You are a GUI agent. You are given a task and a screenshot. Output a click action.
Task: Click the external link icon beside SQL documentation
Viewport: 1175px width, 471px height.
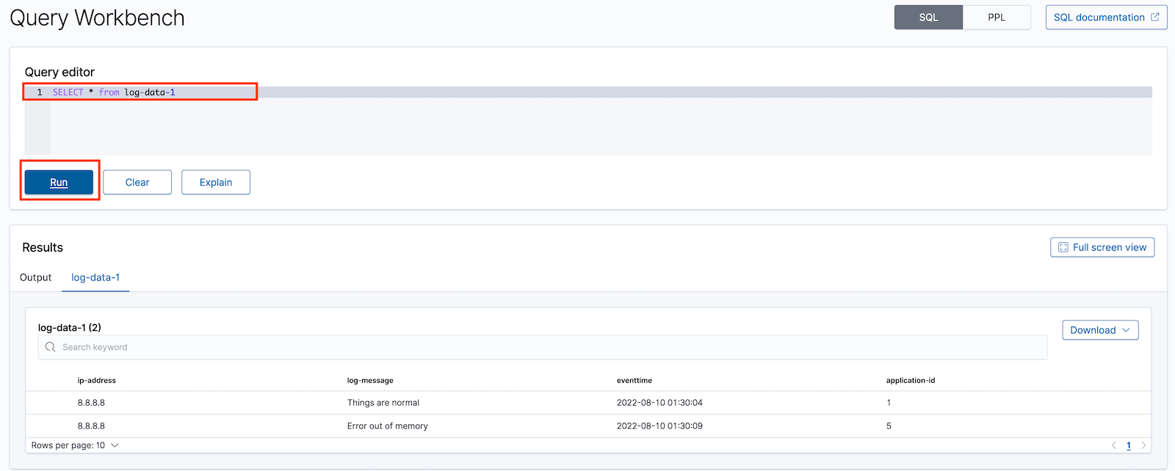click(x=1154, y=17)
